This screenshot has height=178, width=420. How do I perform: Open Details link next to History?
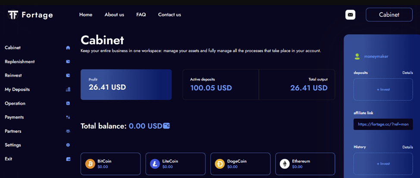coord(407,147)
